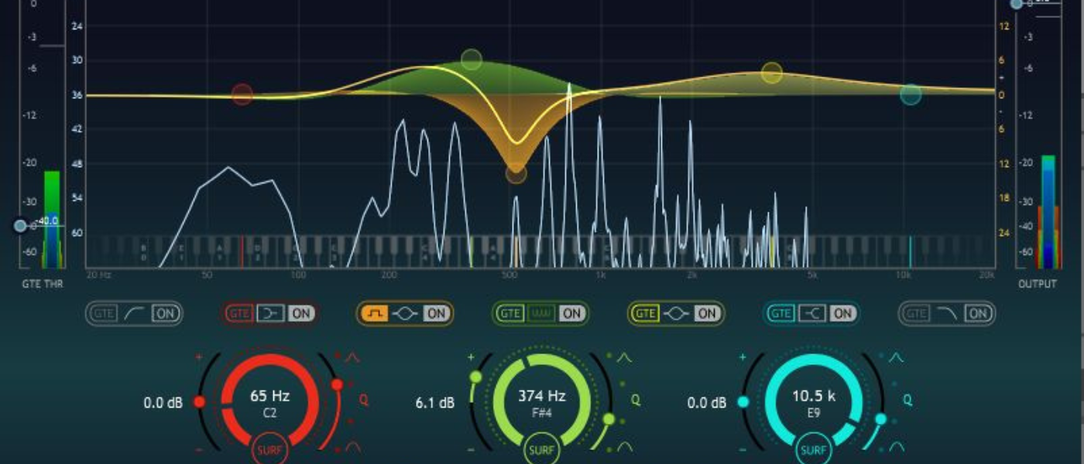Click the cyan SURF button
Image resolution: width=1084 pixels, height=464 pixels.
(x=813, y=450)
